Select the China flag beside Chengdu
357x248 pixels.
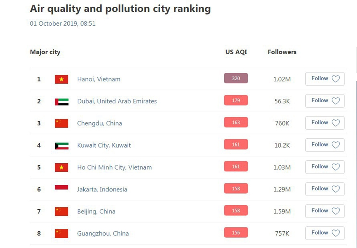coord(61,123)
